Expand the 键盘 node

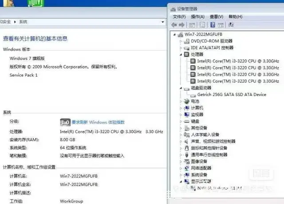pos(181,121)
